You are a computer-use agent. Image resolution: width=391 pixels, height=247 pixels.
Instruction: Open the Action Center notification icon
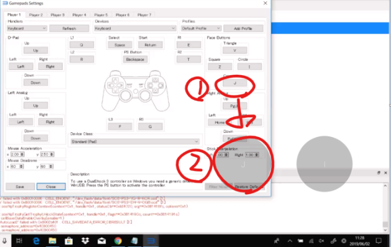(379, 241)
